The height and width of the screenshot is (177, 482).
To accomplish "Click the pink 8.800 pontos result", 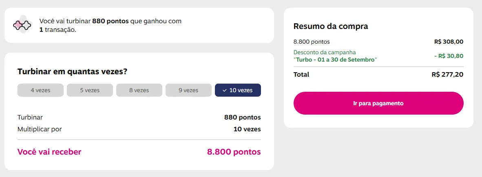I will coord(234,152).
